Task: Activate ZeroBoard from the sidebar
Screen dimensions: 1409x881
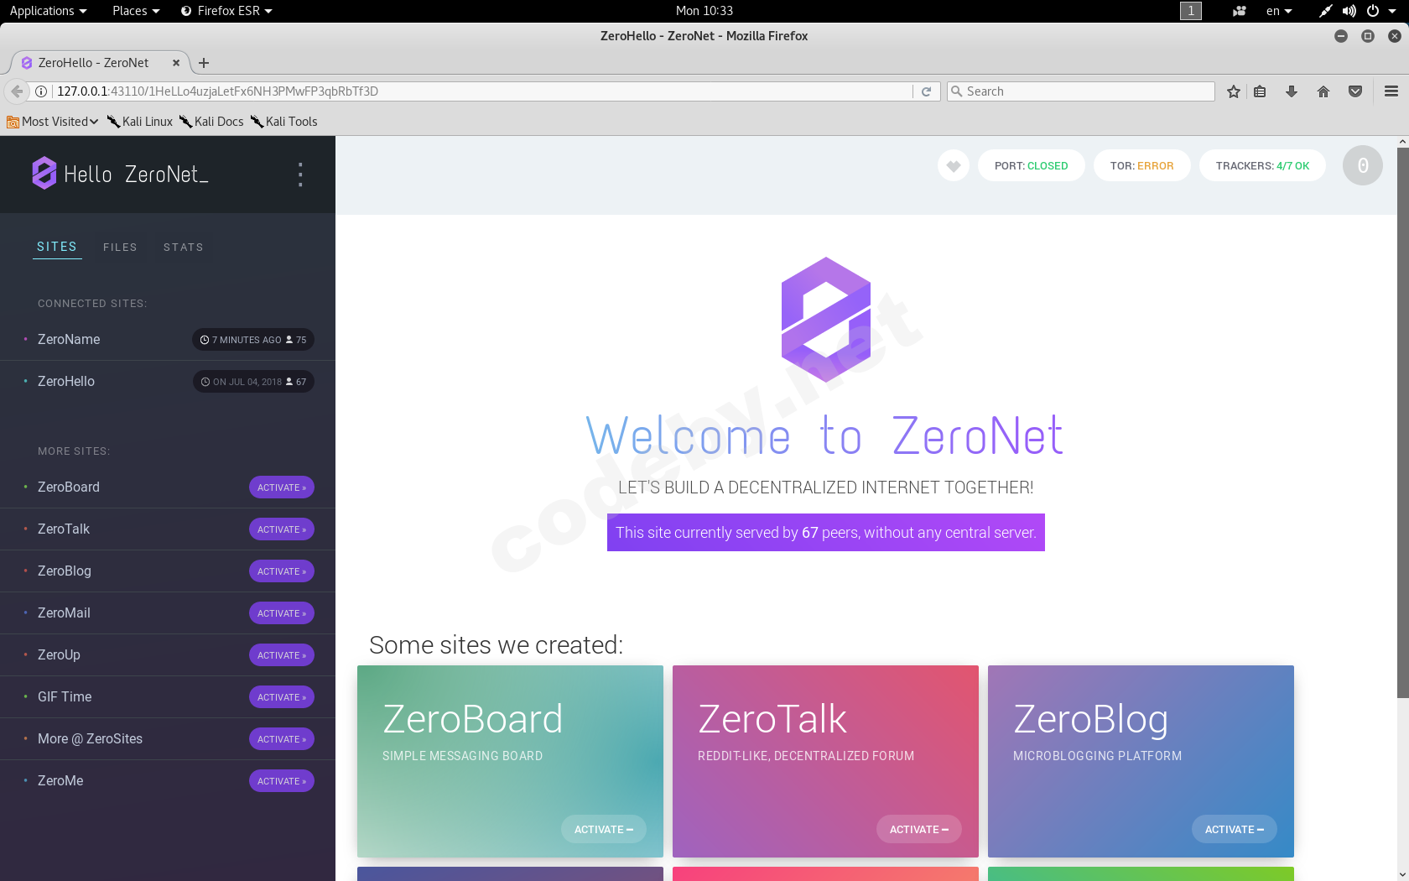Action: pyautogui.click(x=281, y=487)
